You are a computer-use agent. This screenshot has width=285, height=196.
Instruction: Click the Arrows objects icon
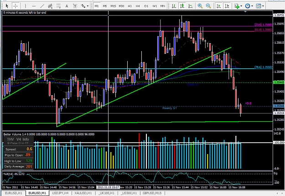tap(83, 6)
